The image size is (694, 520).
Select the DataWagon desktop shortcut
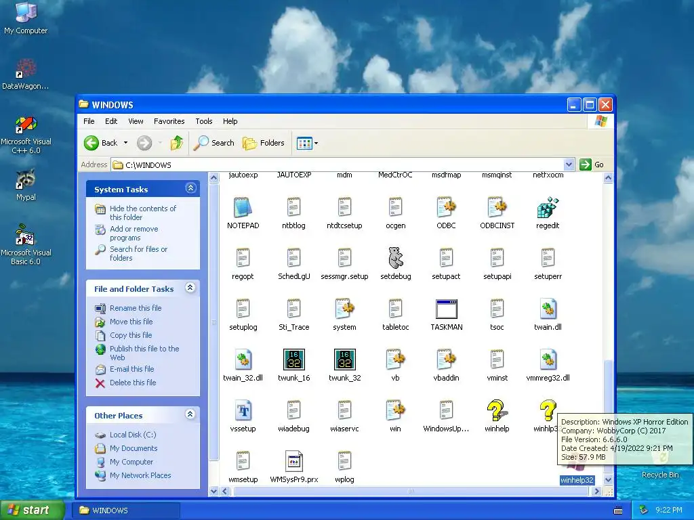pos(26,74)
